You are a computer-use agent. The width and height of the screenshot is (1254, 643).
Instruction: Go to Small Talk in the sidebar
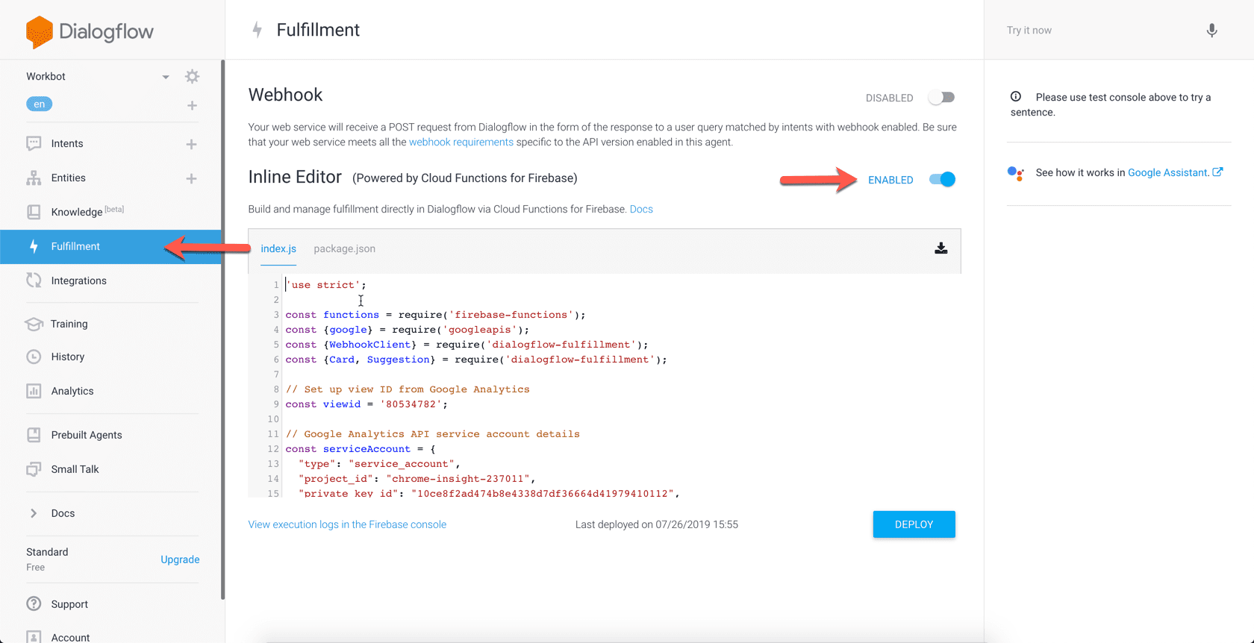point(75,469)
